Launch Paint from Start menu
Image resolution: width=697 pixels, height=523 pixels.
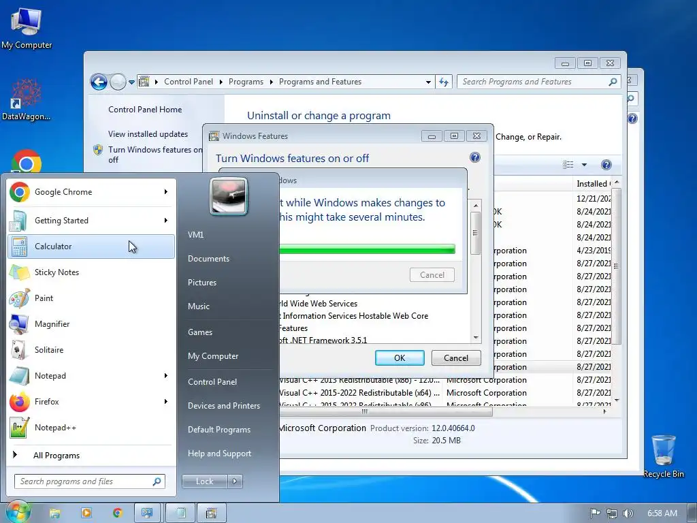(91, 298)
